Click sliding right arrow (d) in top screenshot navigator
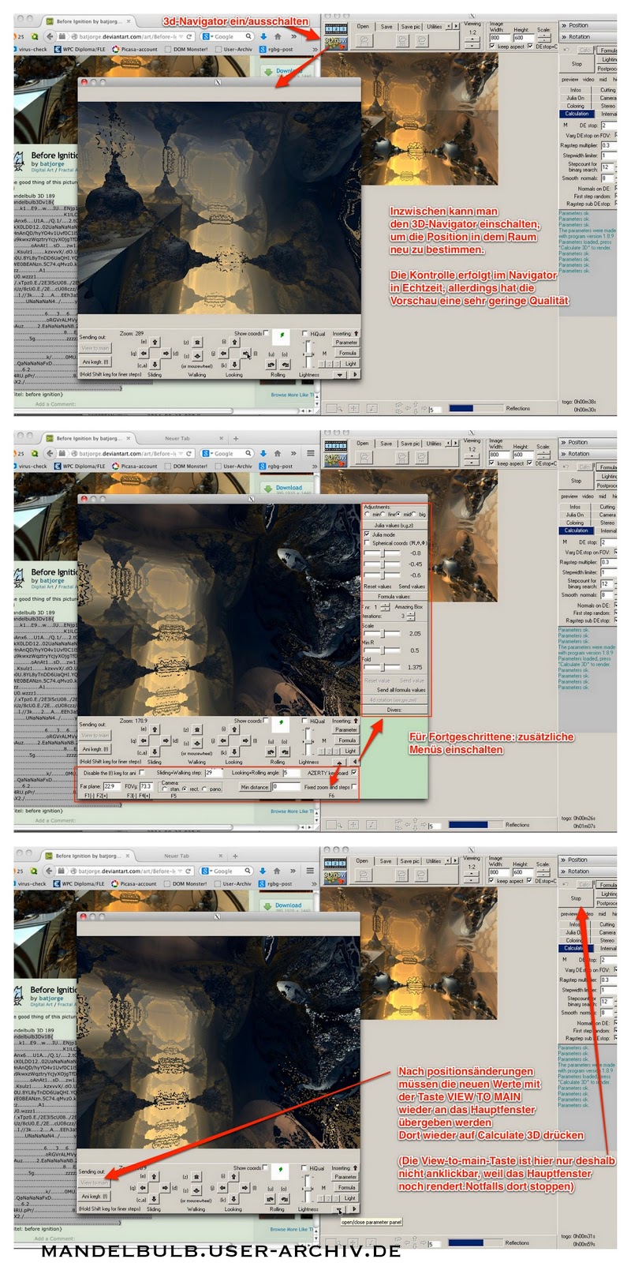The height and width of the screenshot is (1263, 631). (166, 354)
